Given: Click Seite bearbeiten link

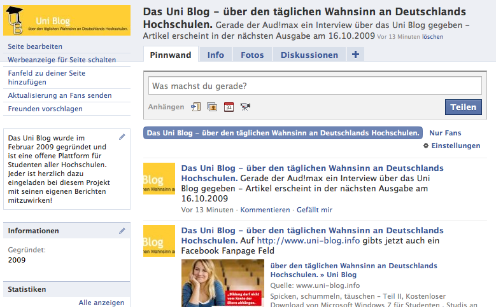Looking at the screenshot, I should click(35, 46).
